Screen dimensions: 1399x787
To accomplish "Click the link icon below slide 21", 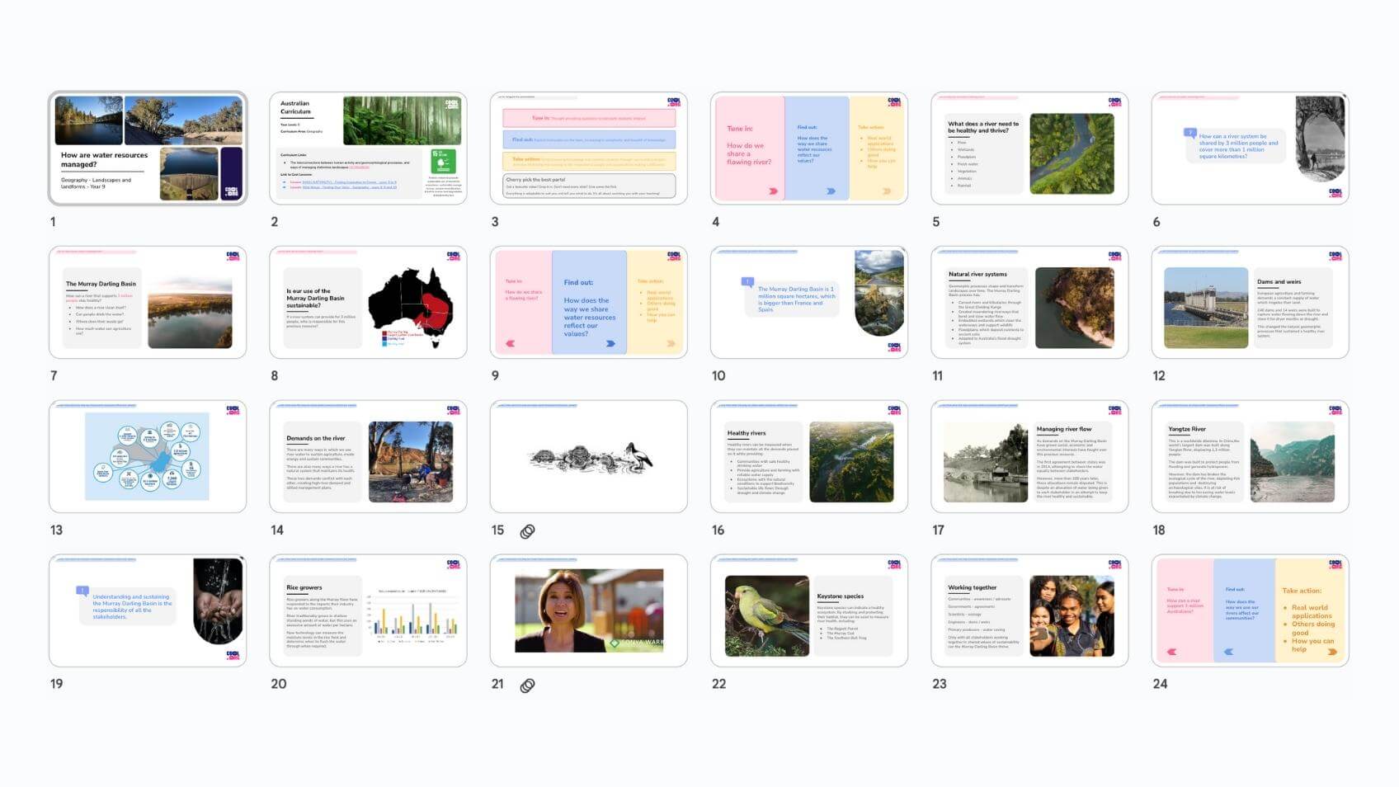I will click(527, 686).
